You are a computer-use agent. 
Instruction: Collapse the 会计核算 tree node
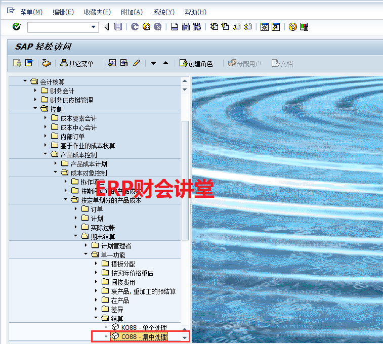click(25, 81)
